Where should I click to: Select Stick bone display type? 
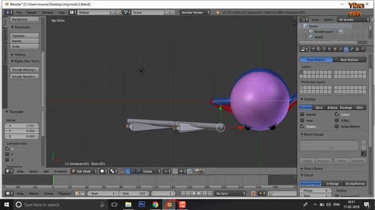point(319,107)
